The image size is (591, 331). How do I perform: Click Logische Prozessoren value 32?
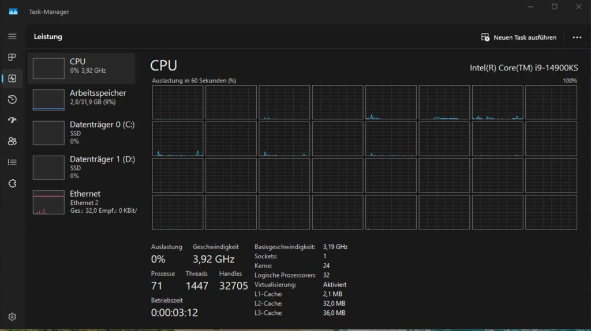327,275
